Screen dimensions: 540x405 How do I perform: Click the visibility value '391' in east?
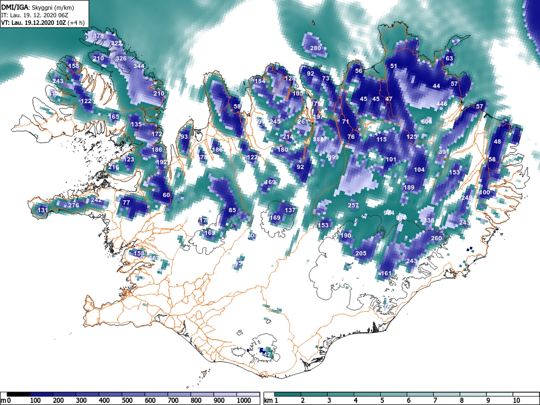tap(444, 152)
